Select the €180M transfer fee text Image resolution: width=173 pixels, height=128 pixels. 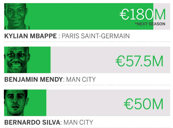point(142,14)
